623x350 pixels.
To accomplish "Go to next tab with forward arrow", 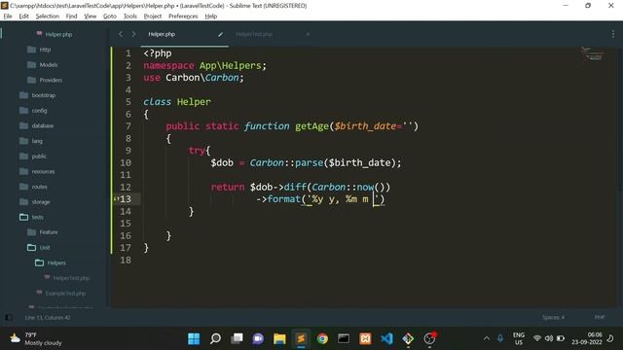I will click(134, 35).
